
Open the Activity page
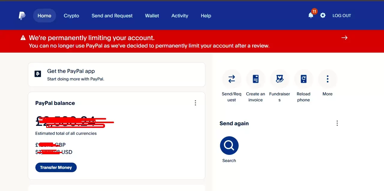click(180, 16)
